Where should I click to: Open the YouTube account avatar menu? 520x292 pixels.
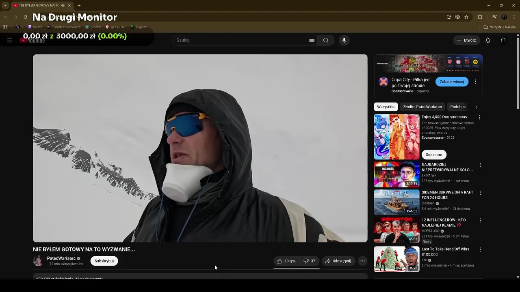tap(503, 40)
